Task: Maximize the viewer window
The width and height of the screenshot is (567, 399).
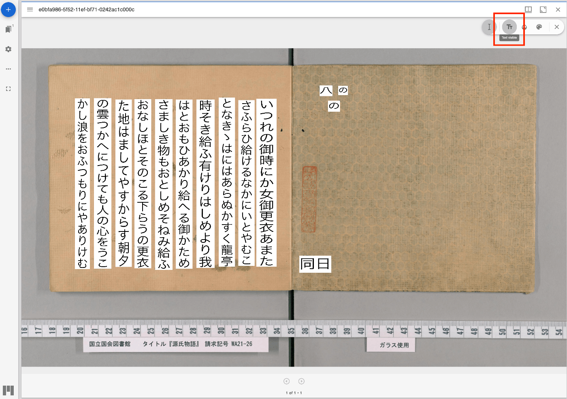Action: [x=543, y=9]
